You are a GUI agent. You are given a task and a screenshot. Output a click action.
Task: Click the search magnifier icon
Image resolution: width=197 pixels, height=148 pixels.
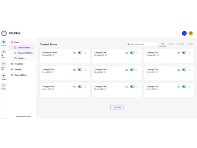(x=128, y=44)
